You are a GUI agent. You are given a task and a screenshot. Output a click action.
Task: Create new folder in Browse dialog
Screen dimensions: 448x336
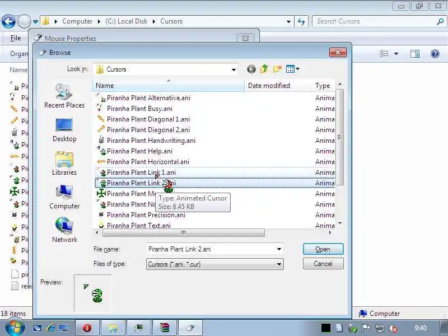pyautogui.click(x=277, y=69)
